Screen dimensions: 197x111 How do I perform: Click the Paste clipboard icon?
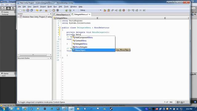point(54,10)
